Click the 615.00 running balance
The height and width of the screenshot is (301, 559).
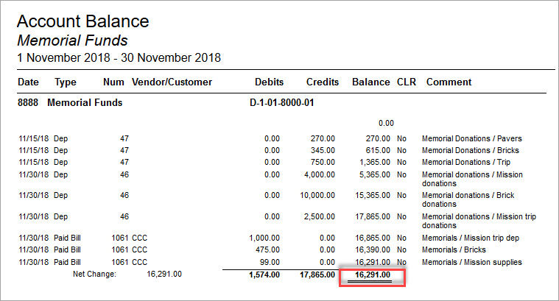(378, 150)
